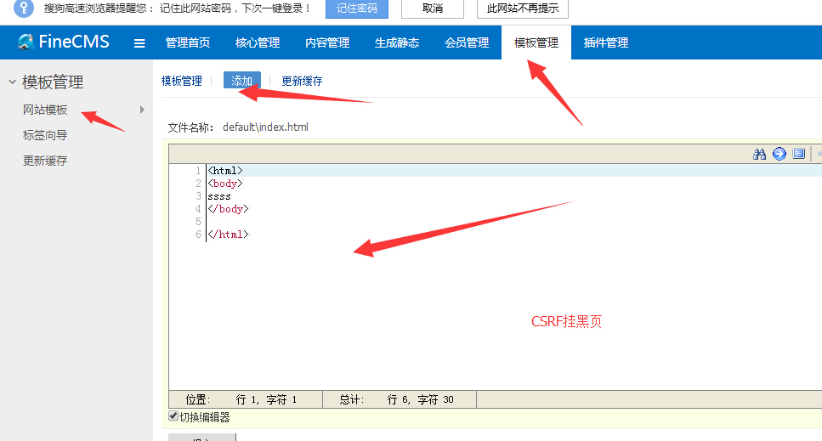Select 网站模板 in the sidebar
The width and height of the screenshot is (822, 441).
click(x=45, y=110)
